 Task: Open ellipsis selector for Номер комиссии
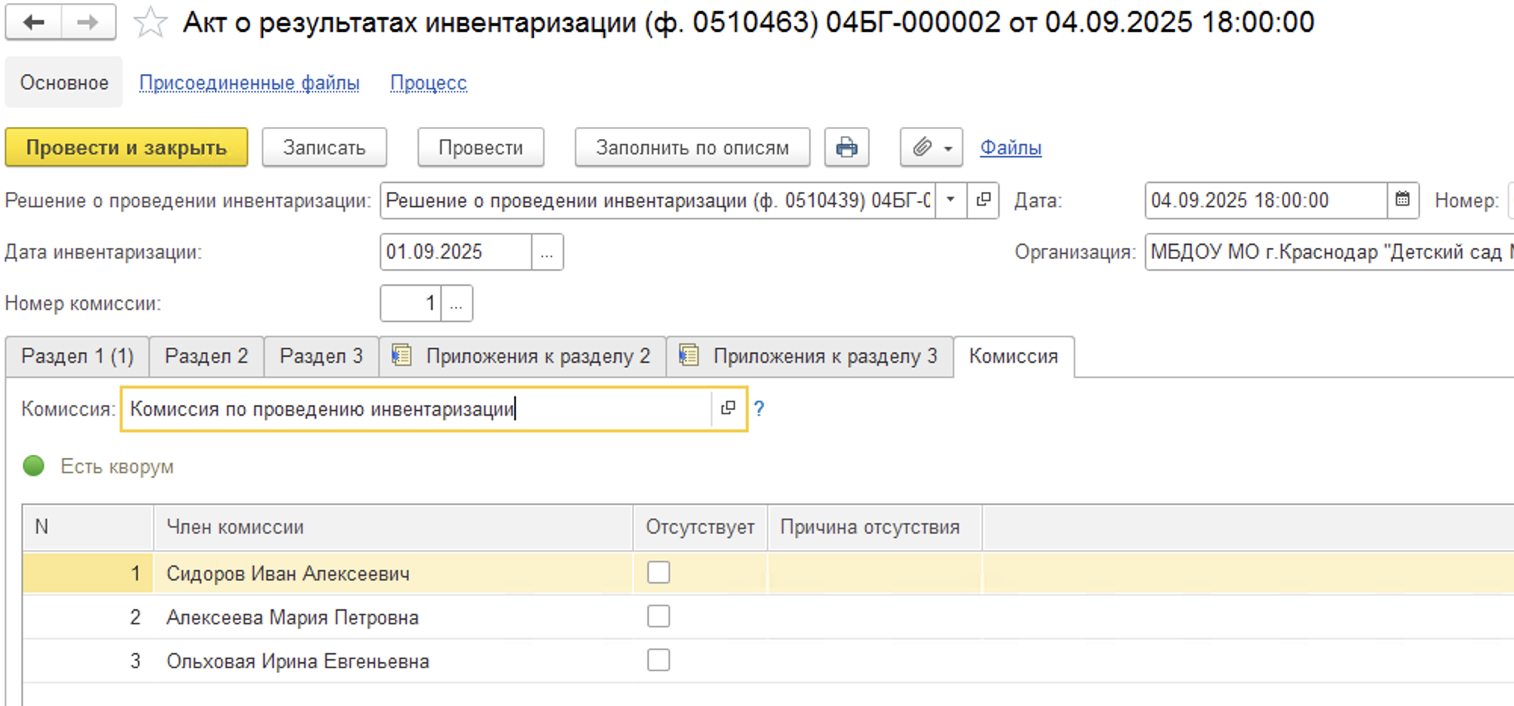[456, 304]
